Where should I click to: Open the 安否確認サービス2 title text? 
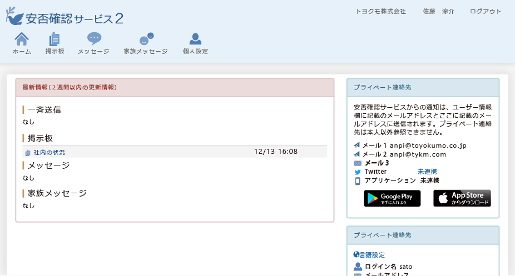75,19
